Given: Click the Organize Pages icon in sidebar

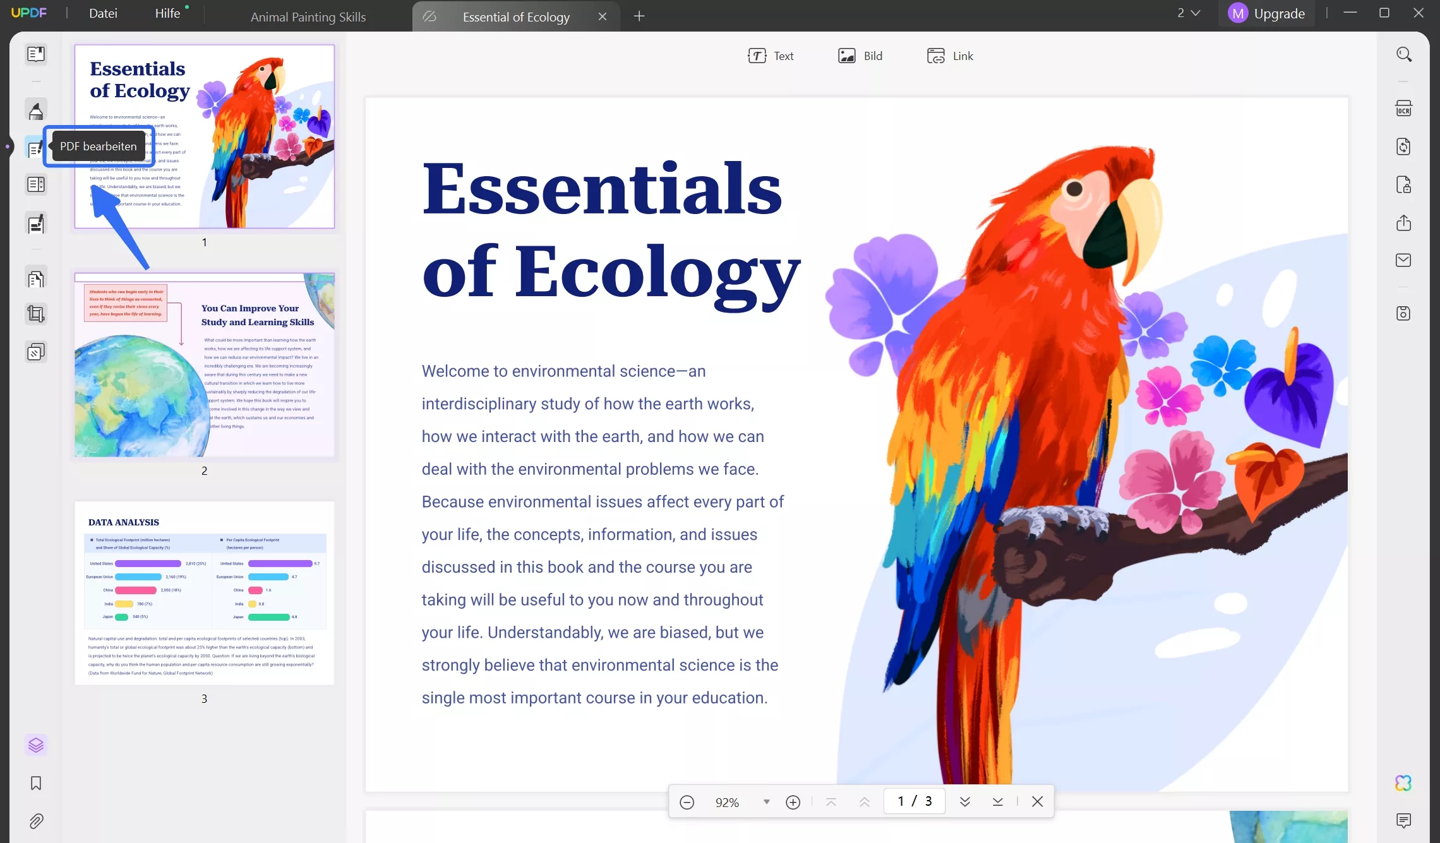Looking at the screenshot, I should point(36,278).
